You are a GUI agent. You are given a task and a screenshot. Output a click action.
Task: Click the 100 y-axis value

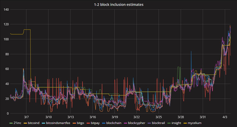6,39
